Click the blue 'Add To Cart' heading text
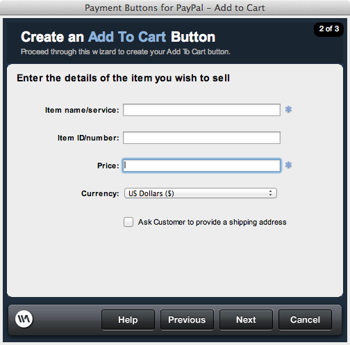Image resolution: width=350 pixels, height=345 pixels. coord(127,37)
